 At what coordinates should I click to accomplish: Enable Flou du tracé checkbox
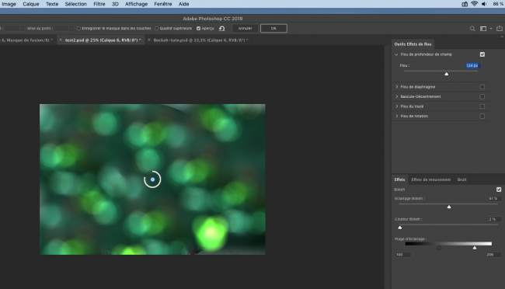pos(482,106)
